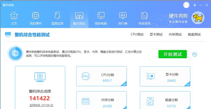
Task: Click the HDD icon in 磁盘分数 card
Action: tap(150, 101)
